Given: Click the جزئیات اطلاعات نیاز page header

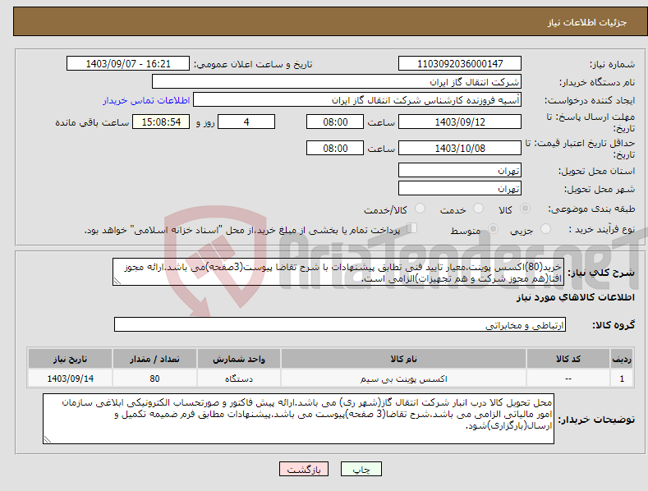Looking at the screenshot, I should coord(587,22).
